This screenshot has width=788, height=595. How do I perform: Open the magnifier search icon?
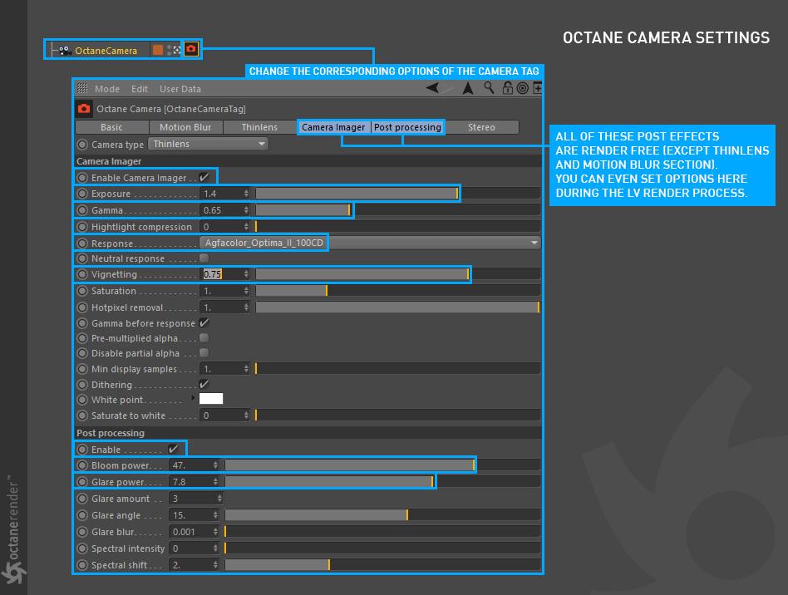pyautogui.click(x=489, y=88)
